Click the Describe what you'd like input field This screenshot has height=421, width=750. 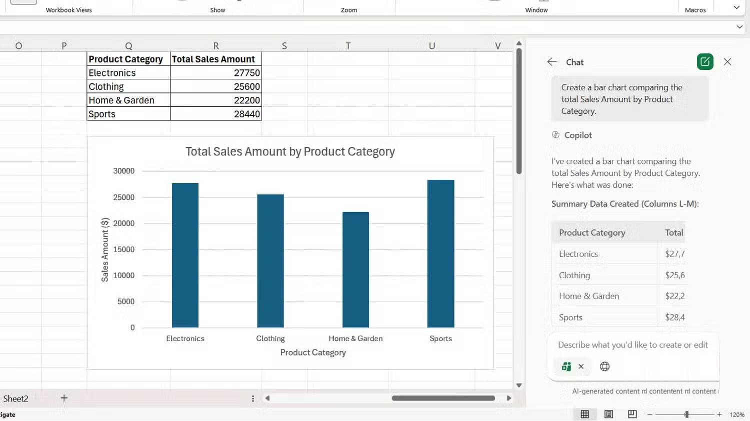632,345
